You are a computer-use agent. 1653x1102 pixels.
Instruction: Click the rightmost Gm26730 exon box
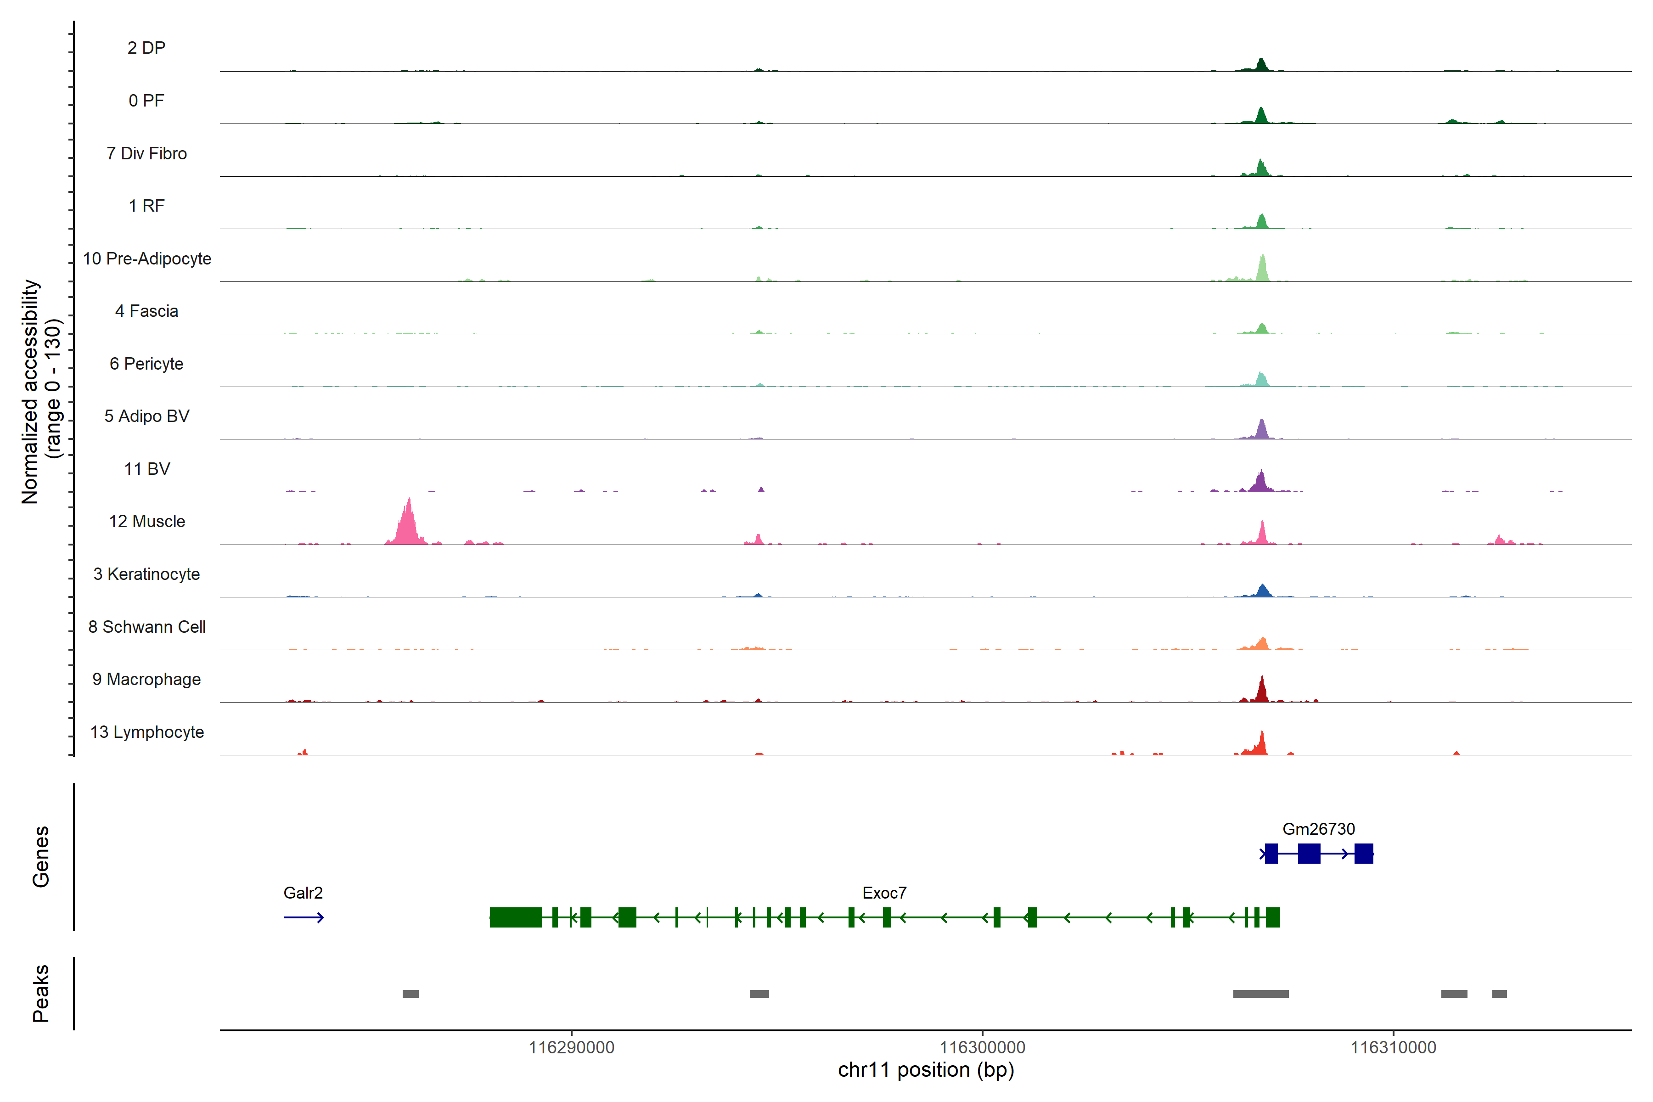click(1363, 853)
